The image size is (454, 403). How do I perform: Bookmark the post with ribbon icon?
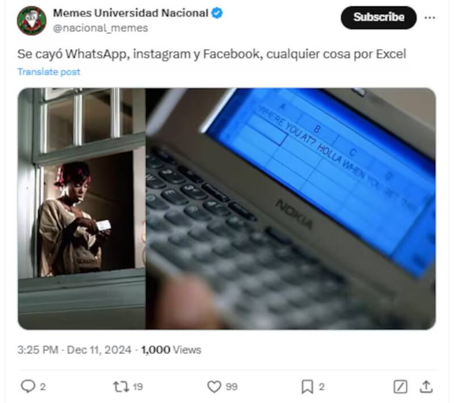click(307, 387)
